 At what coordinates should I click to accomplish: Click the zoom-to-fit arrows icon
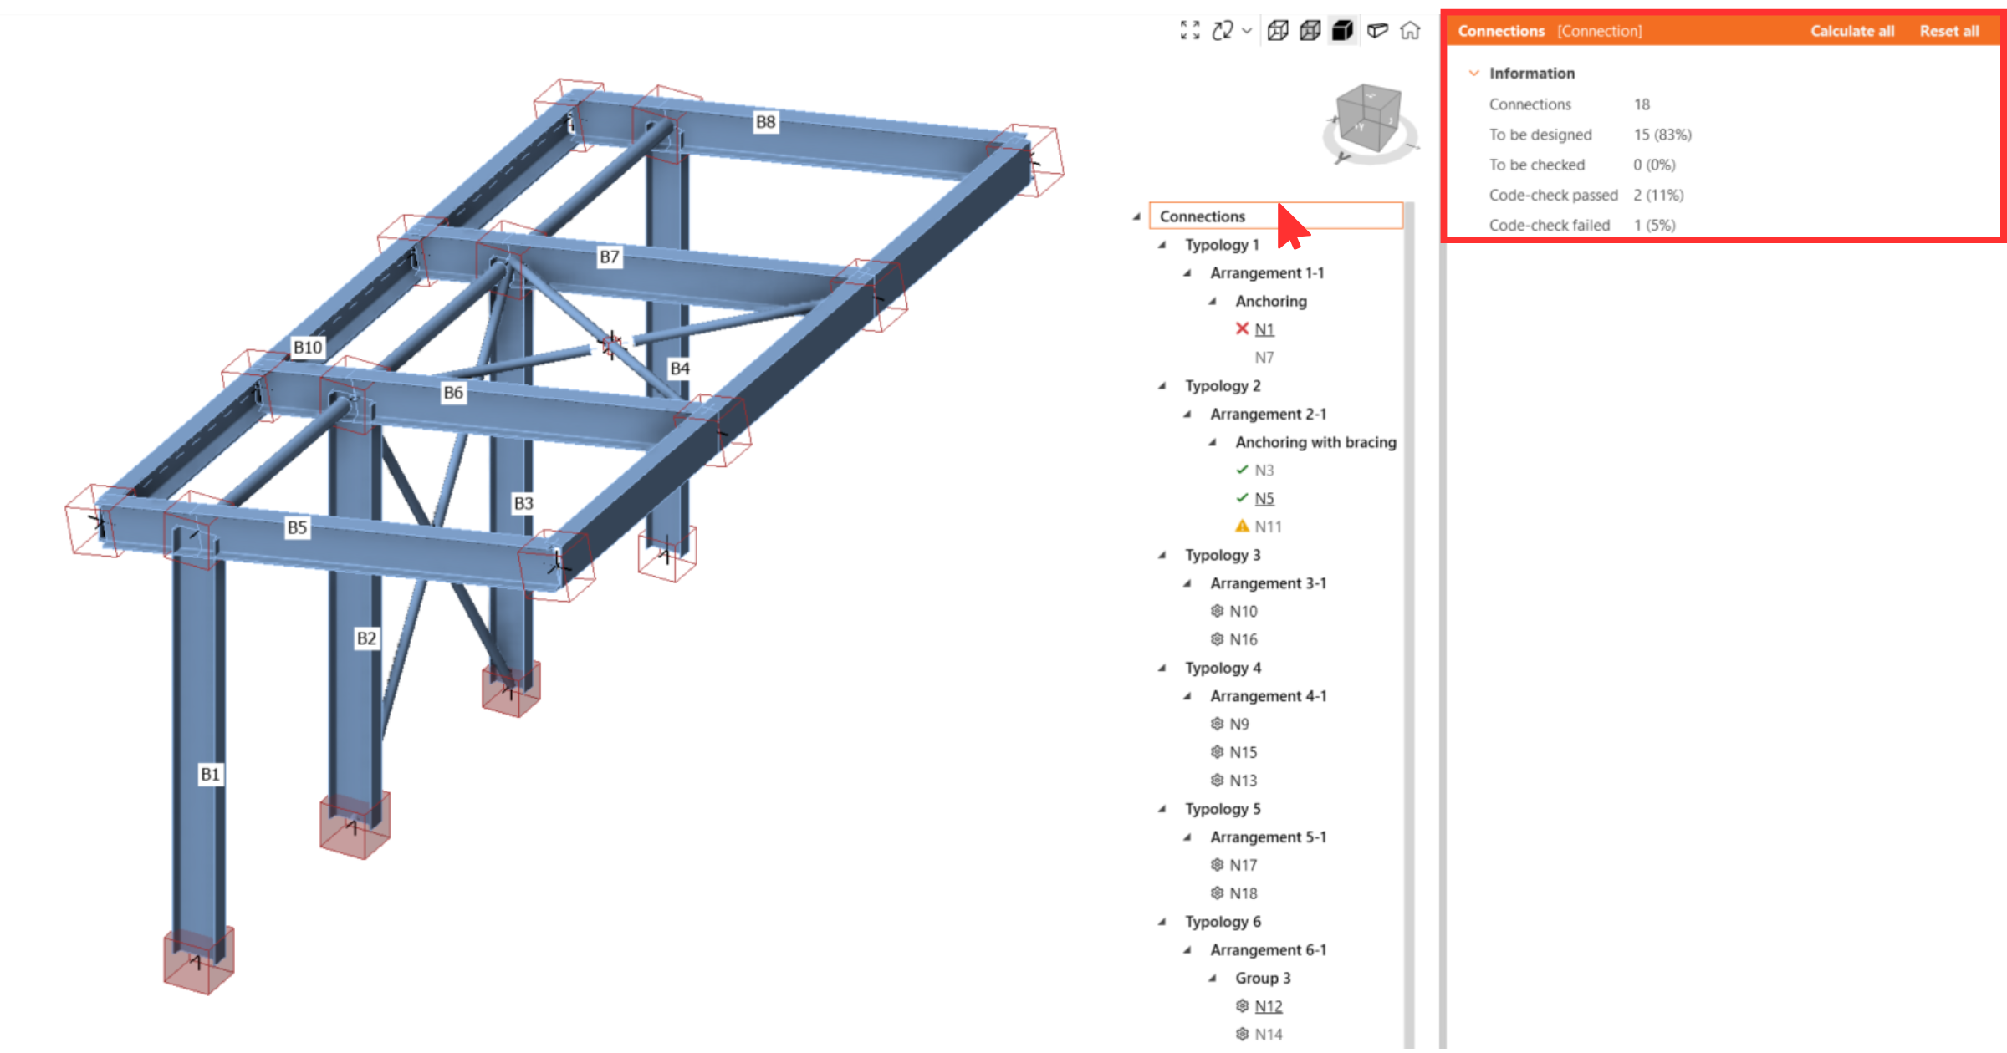coord(1189,31)
